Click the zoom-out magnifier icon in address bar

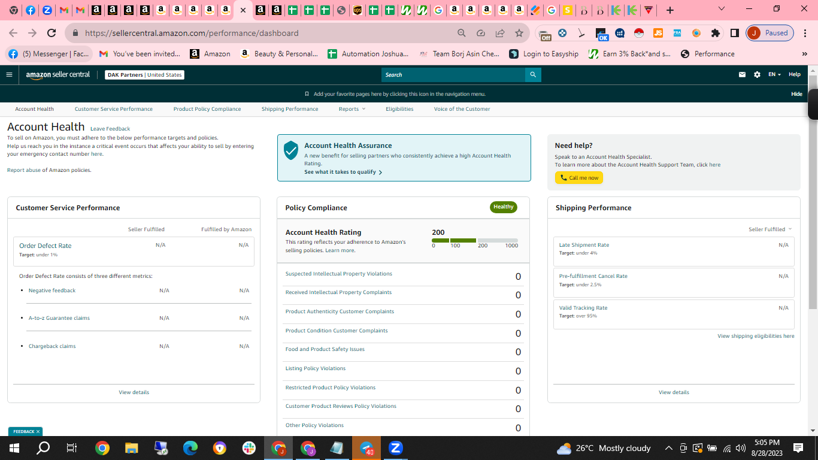(462, 33)
